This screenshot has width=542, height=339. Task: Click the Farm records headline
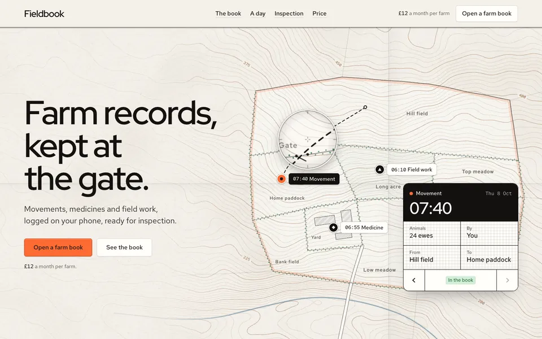point(121,145)
